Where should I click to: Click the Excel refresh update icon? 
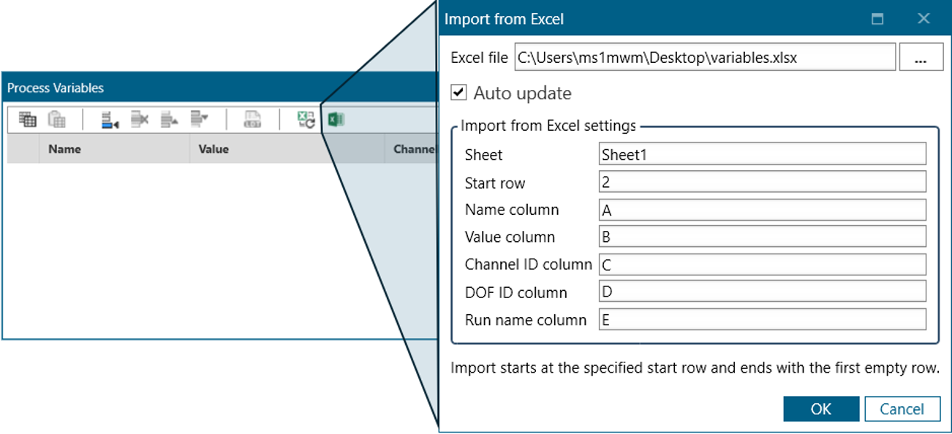coord(306,119)
